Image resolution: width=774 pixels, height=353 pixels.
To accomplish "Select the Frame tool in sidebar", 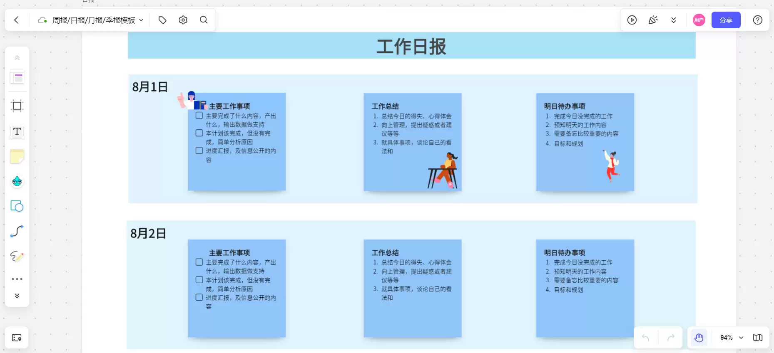I will [x=17, y=106].
